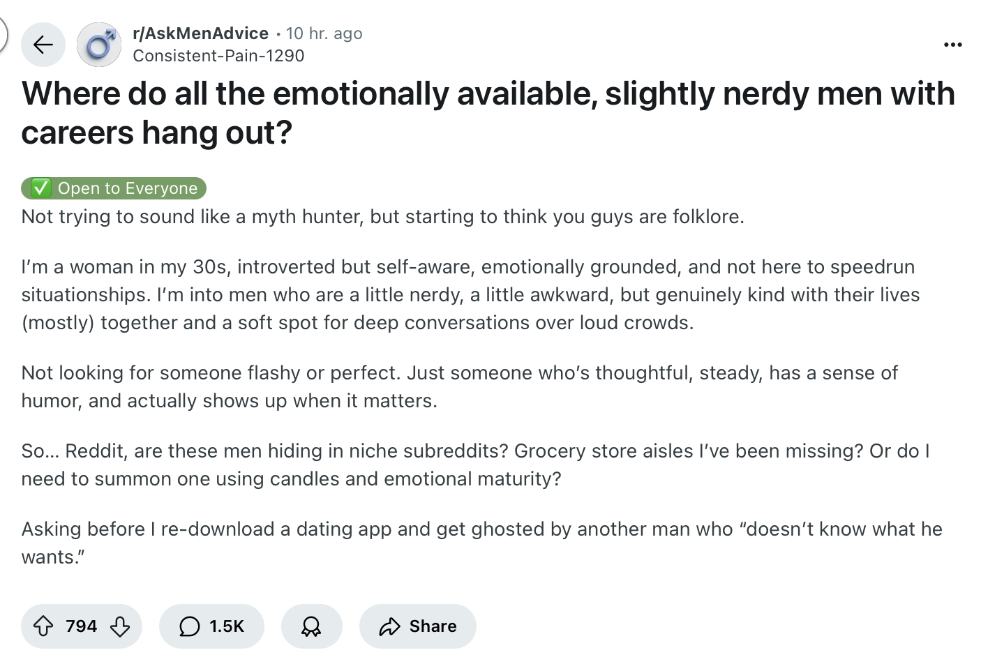981x657 pixels.
Task: Click the speech bubble comment icon
Action: tap(189, 626)
